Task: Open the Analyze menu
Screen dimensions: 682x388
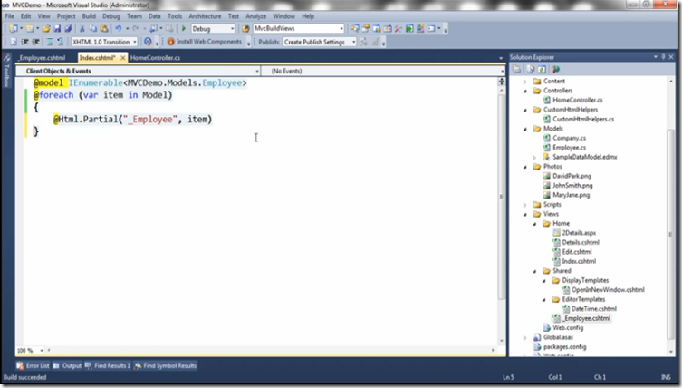Action: 255,16
